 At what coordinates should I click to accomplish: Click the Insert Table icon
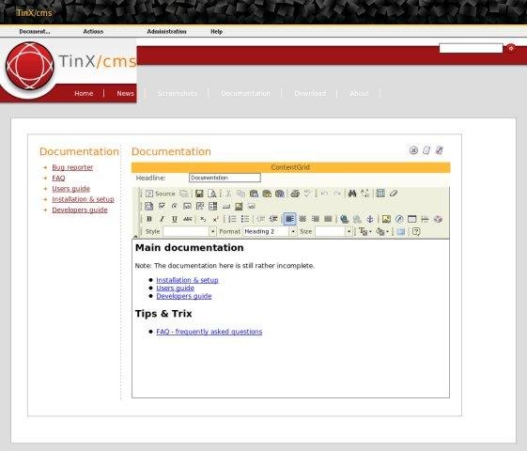(x=411, y=219)
